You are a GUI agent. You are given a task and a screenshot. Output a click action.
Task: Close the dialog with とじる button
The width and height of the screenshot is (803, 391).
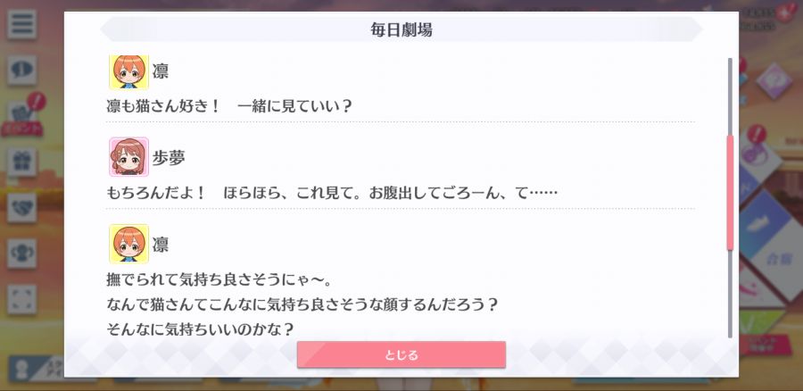[401, 354]
